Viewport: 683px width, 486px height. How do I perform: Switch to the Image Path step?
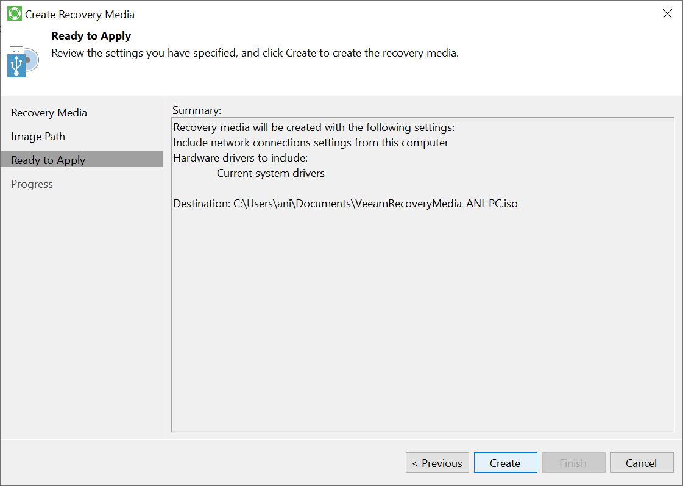[x=38, y=137]
